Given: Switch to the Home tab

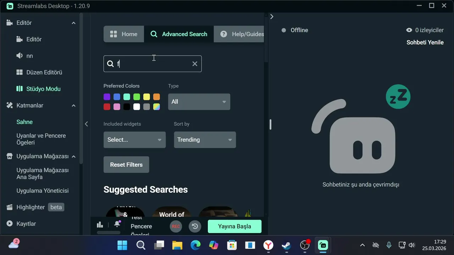Looking at the screenshot, I should click(124, 34).
